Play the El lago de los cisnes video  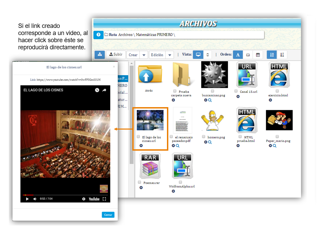pyautogui.click(x=27, y=199)
